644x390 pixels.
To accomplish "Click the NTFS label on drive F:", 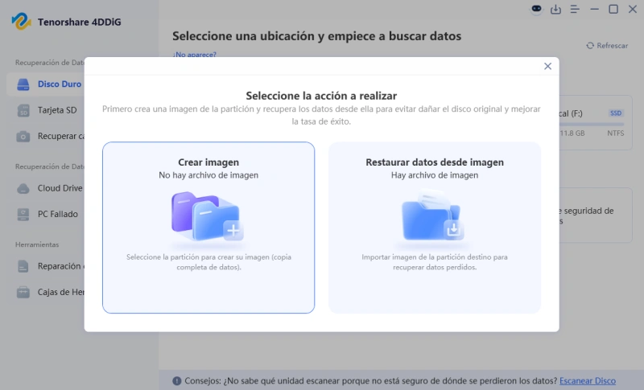I will [x=616, y=133].
